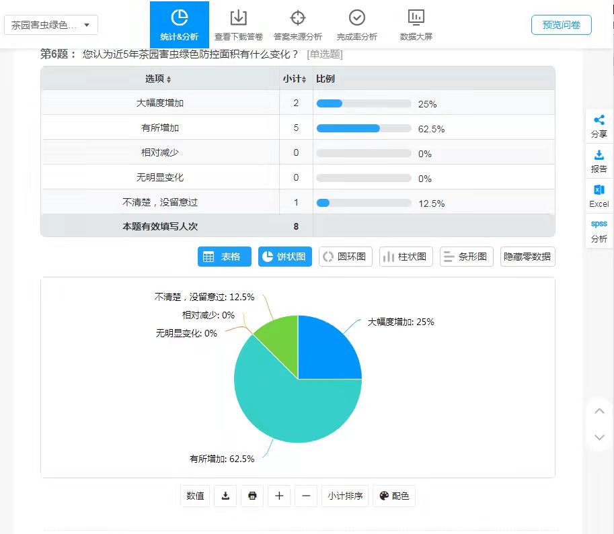The width and height of the screenshot is (614, 534).
Task: Switch chart to 圆环图 donut view
Action: coord(346,257)
